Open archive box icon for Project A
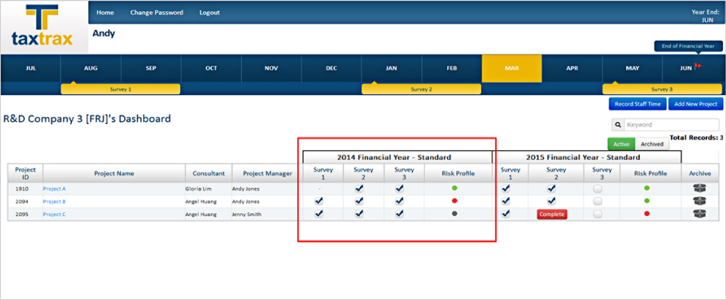Screen dimensions: 726x300 [x=700, y=188]
